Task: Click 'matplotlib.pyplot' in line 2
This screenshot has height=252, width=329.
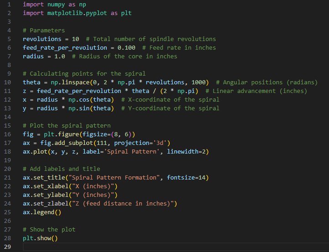Action: point(77,13)
